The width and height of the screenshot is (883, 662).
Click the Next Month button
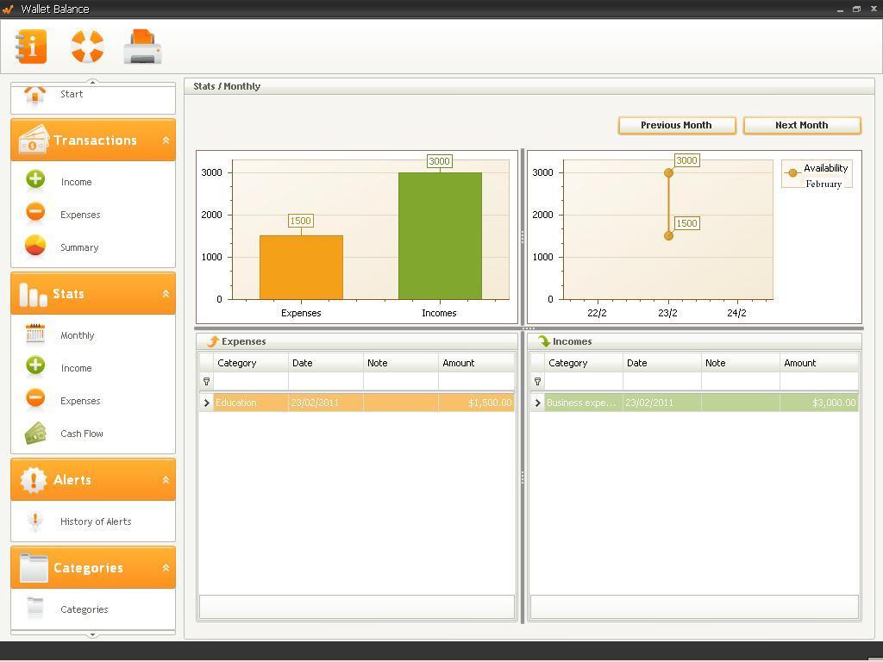pos(801,125)
